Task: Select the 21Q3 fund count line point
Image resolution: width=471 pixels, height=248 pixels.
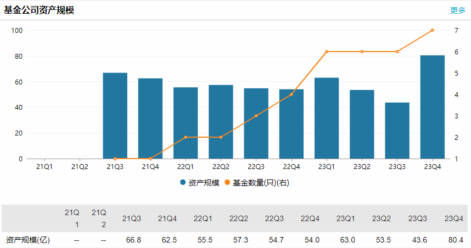Action: tap(115, 159)
